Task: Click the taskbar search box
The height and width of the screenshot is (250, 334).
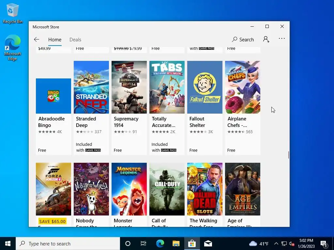Action: click(68, 243)
